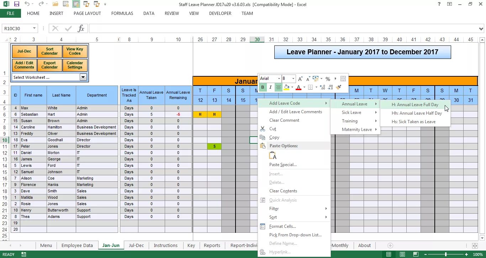
Task: Open the PAGE LAYOUT ribbon tab
Action: click(x=87, y=13)
